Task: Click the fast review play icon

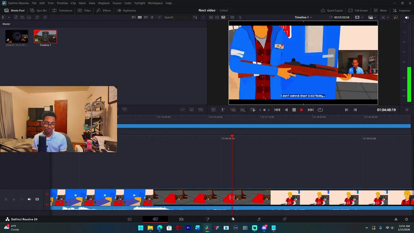Action: pos(253,110)
